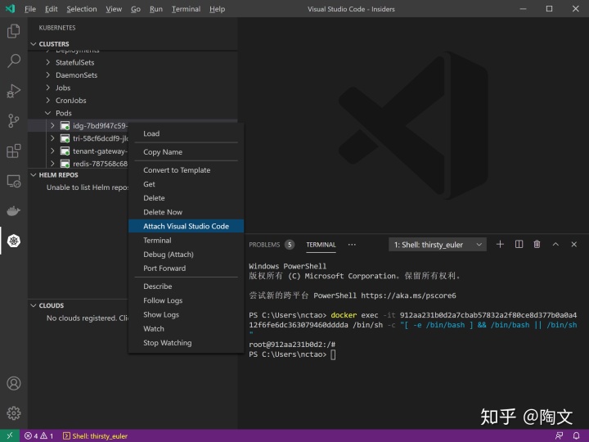
Task: Expand the idg-7bd9f47c59 pod chevron
Action: (x=52, y=125)
